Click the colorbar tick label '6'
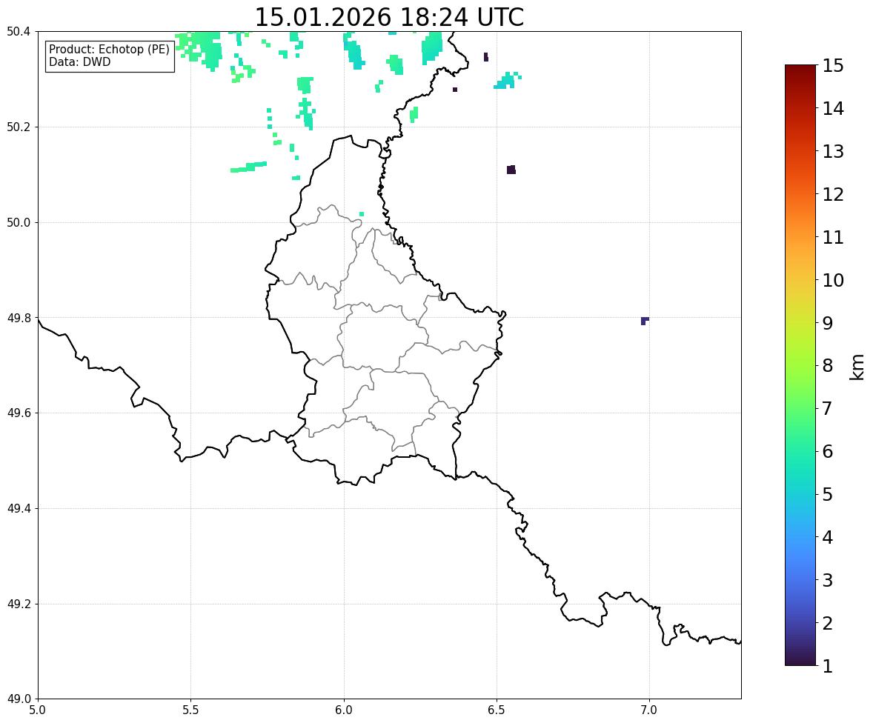Viewport: 873px width, 723px height. [x=828, y=451]
